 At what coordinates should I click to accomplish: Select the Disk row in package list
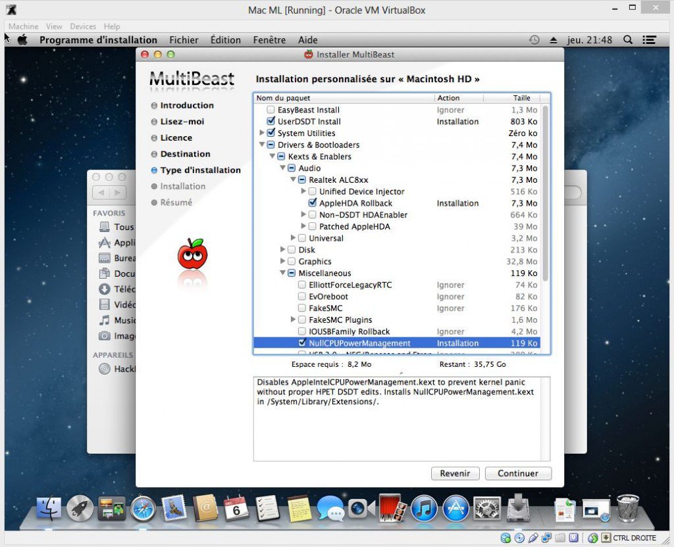397,249
